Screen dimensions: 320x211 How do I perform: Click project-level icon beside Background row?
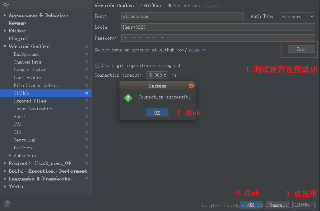tap(87, 54)
